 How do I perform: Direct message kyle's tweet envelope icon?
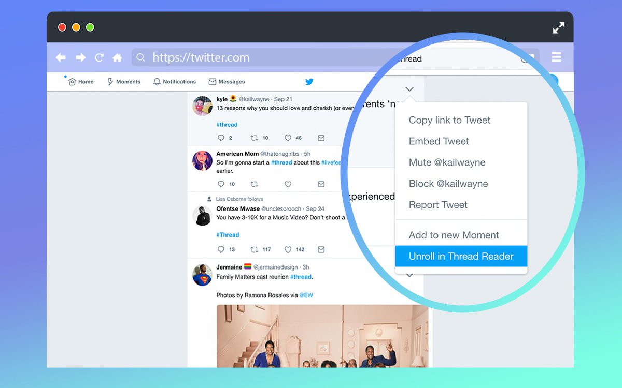coord(321,138)
